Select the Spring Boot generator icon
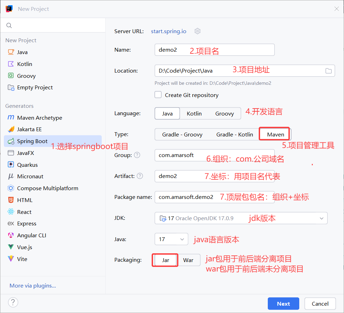 (x=11, y=141)
